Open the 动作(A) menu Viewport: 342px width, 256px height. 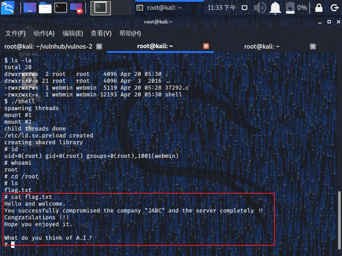[44, 33]
